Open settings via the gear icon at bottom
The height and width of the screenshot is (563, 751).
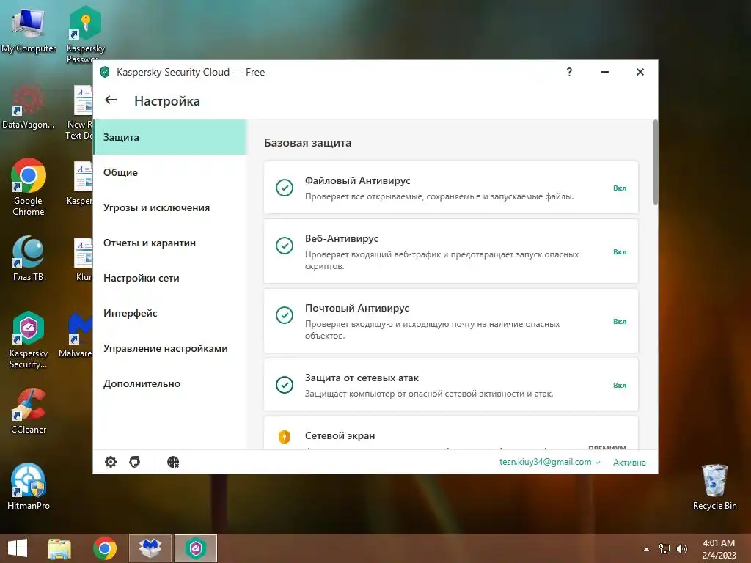coord(111,462)
